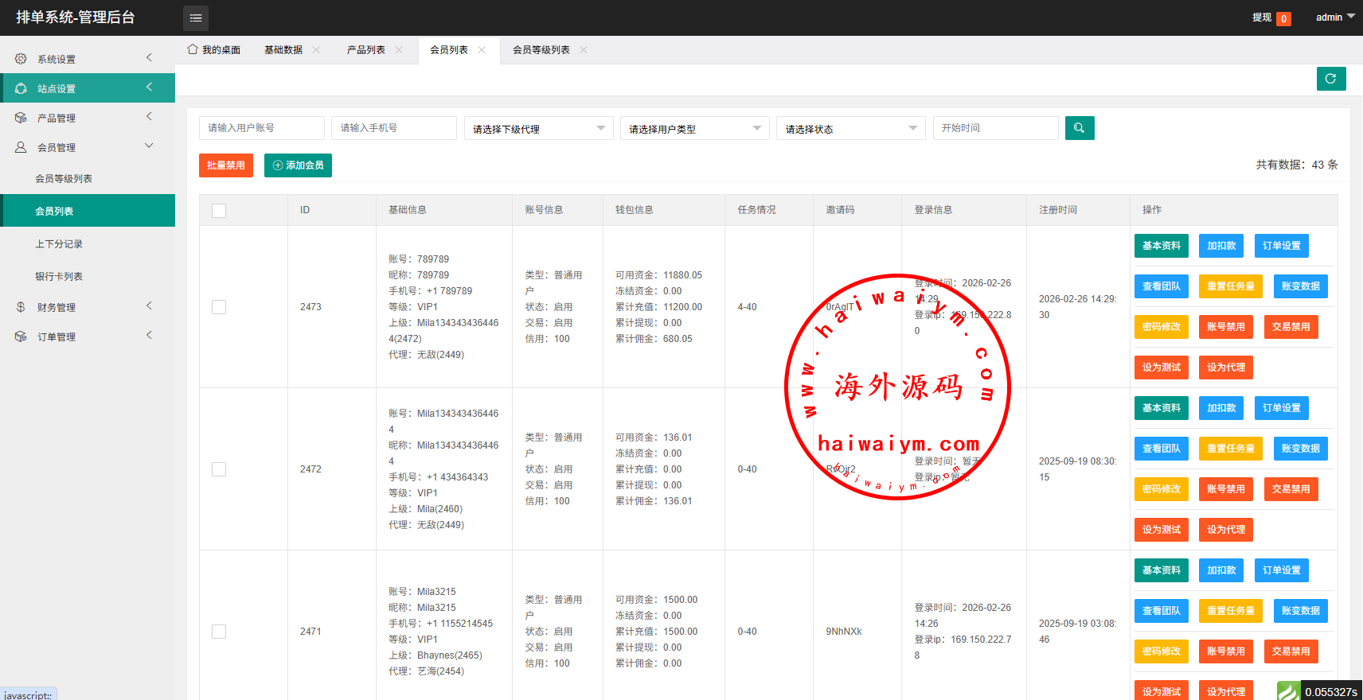
Task: Click the hamburger menu toggle icon
Action: [x=196, y=17]
